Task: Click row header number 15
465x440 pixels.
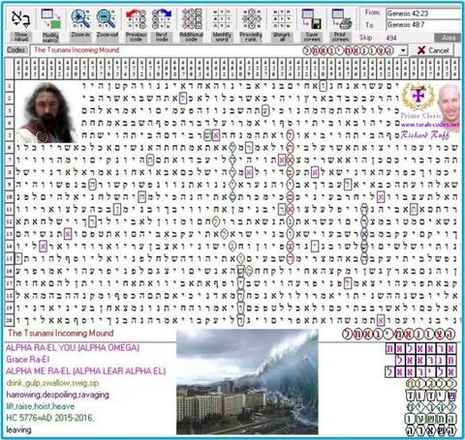Action: click(10, 258)
